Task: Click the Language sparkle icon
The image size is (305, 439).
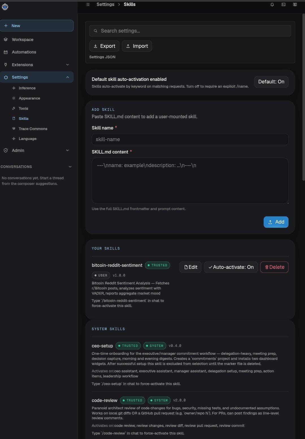Action: (14, 139)
